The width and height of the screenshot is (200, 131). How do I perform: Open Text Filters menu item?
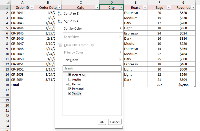click(89, 60)
